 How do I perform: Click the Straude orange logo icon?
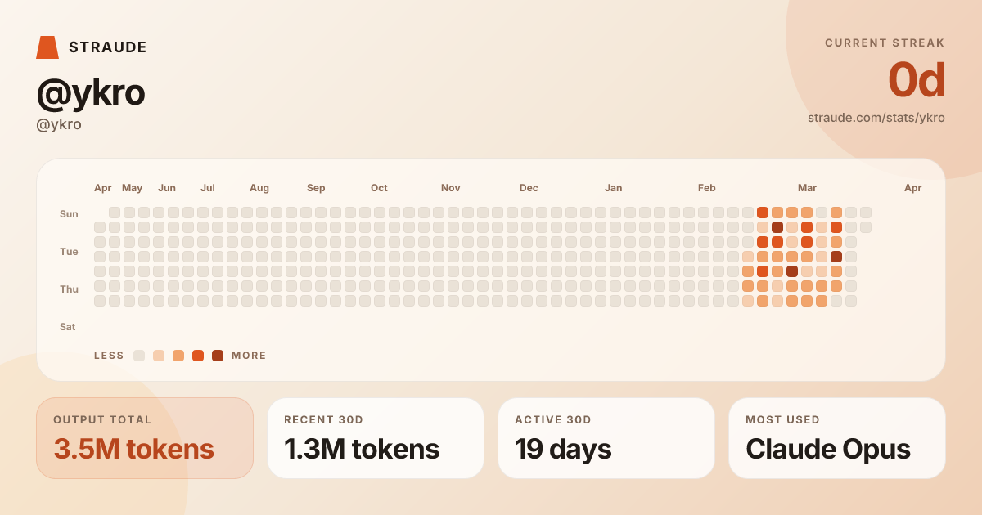click(x=47, y=47)
